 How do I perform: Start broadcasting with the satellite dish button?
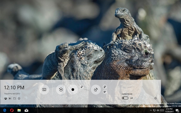coord(96,90)
